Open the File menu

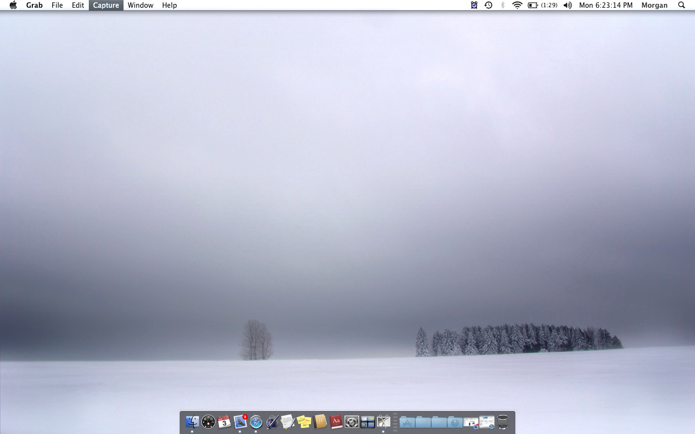coord(57,5)
